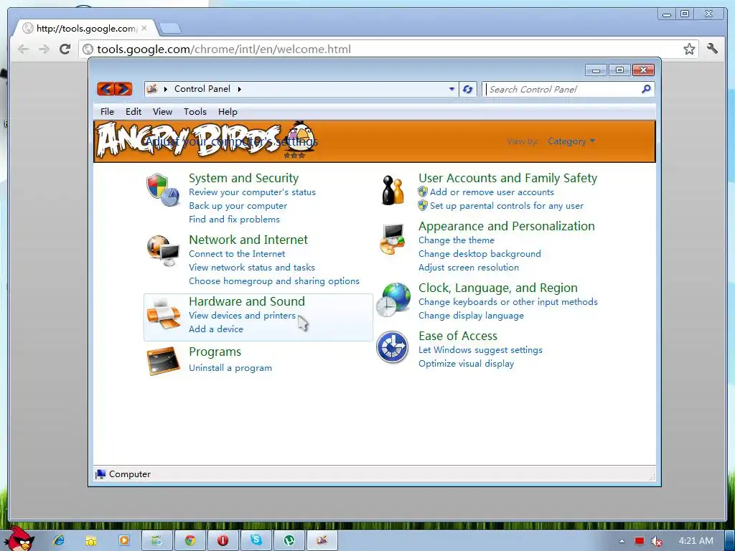This screenshot has height=551, width=735.
Task: Click the refresh icon beside the address bar
Action: pos(467,89)
